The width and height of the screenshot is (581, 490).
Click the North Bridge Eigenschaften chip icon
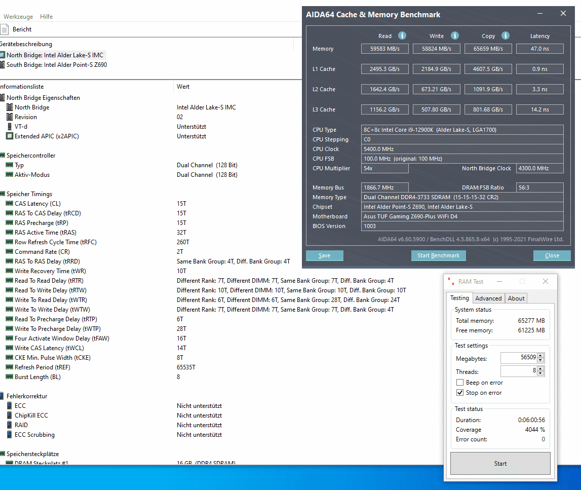click(x=2, y=97)
